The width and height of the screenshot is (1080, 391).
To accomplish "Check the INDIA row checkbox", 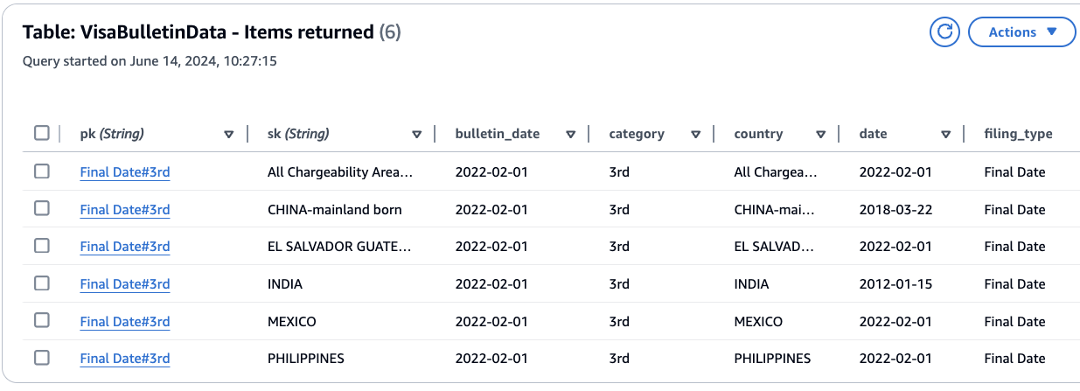I will pyautogui.click(x=42, y=283).
